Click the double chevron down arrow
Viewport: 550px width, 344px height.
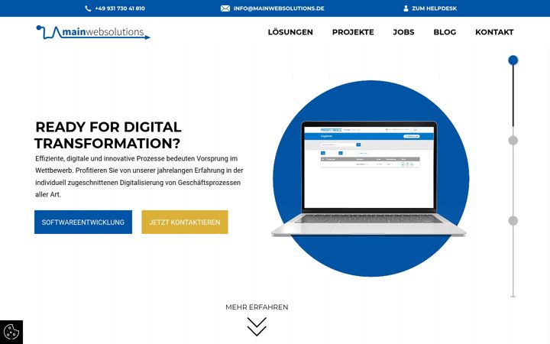[257, 326]
